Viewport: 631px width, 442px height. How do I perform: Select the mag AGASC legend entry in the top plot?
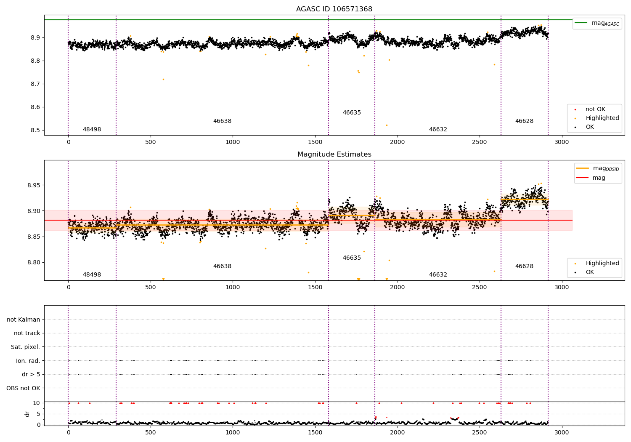(597, 23)
